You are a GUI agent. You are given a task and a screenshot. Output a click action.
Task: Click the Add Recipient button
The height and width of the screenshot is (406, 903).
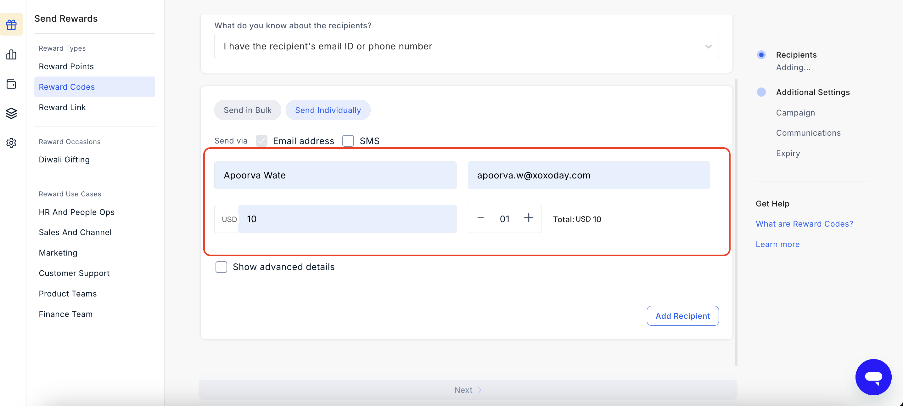pyautogui.click(x=682, y=316)
